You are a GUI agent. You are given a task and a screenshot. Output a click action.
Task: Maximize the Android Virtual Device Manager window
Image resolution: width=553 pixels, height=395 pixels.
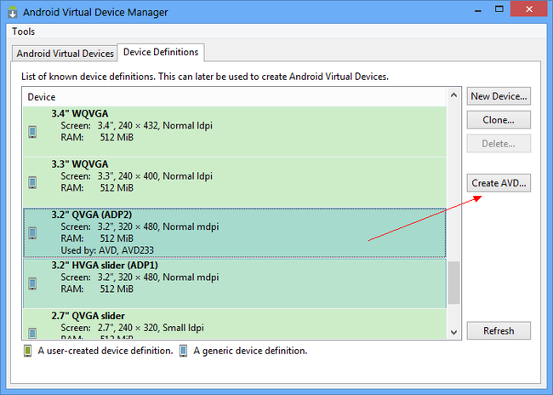pos(499,9)
